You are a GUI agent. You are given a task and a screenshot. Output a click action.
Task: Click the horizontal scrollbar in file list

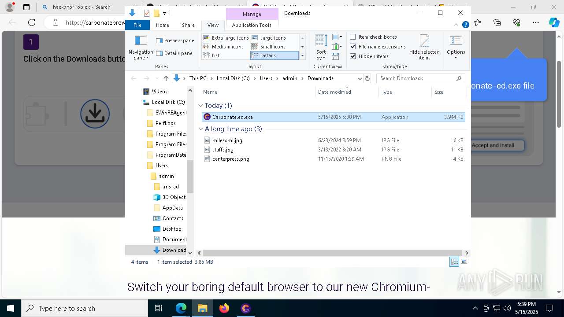pos(334,253)
